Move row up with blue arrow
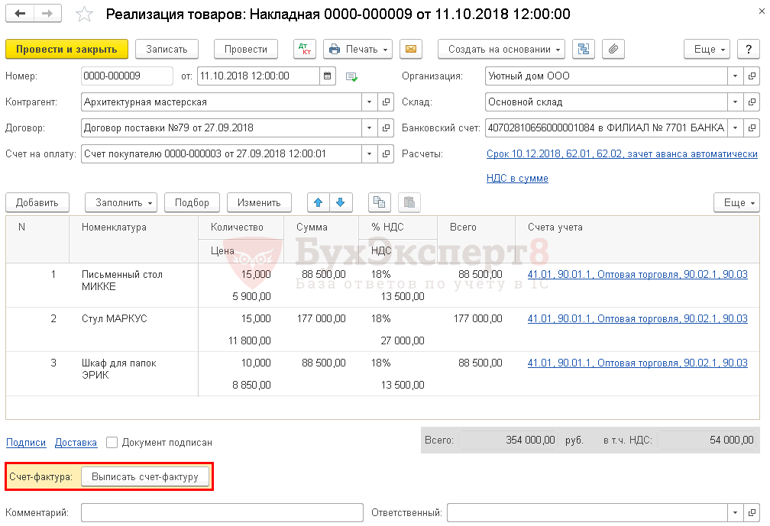The height and width of the screenshot is (526, 770). click(319, 202)
